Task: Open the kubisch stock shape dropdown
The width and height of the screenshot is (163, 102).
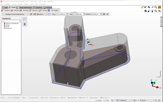Action: 42,14
